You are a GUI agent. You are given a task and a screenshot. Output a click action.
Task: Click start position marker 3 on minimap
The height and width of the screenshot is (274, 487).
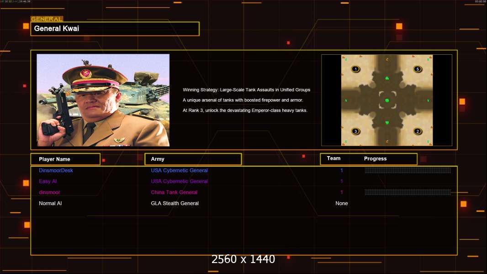(x=355, y=131)
